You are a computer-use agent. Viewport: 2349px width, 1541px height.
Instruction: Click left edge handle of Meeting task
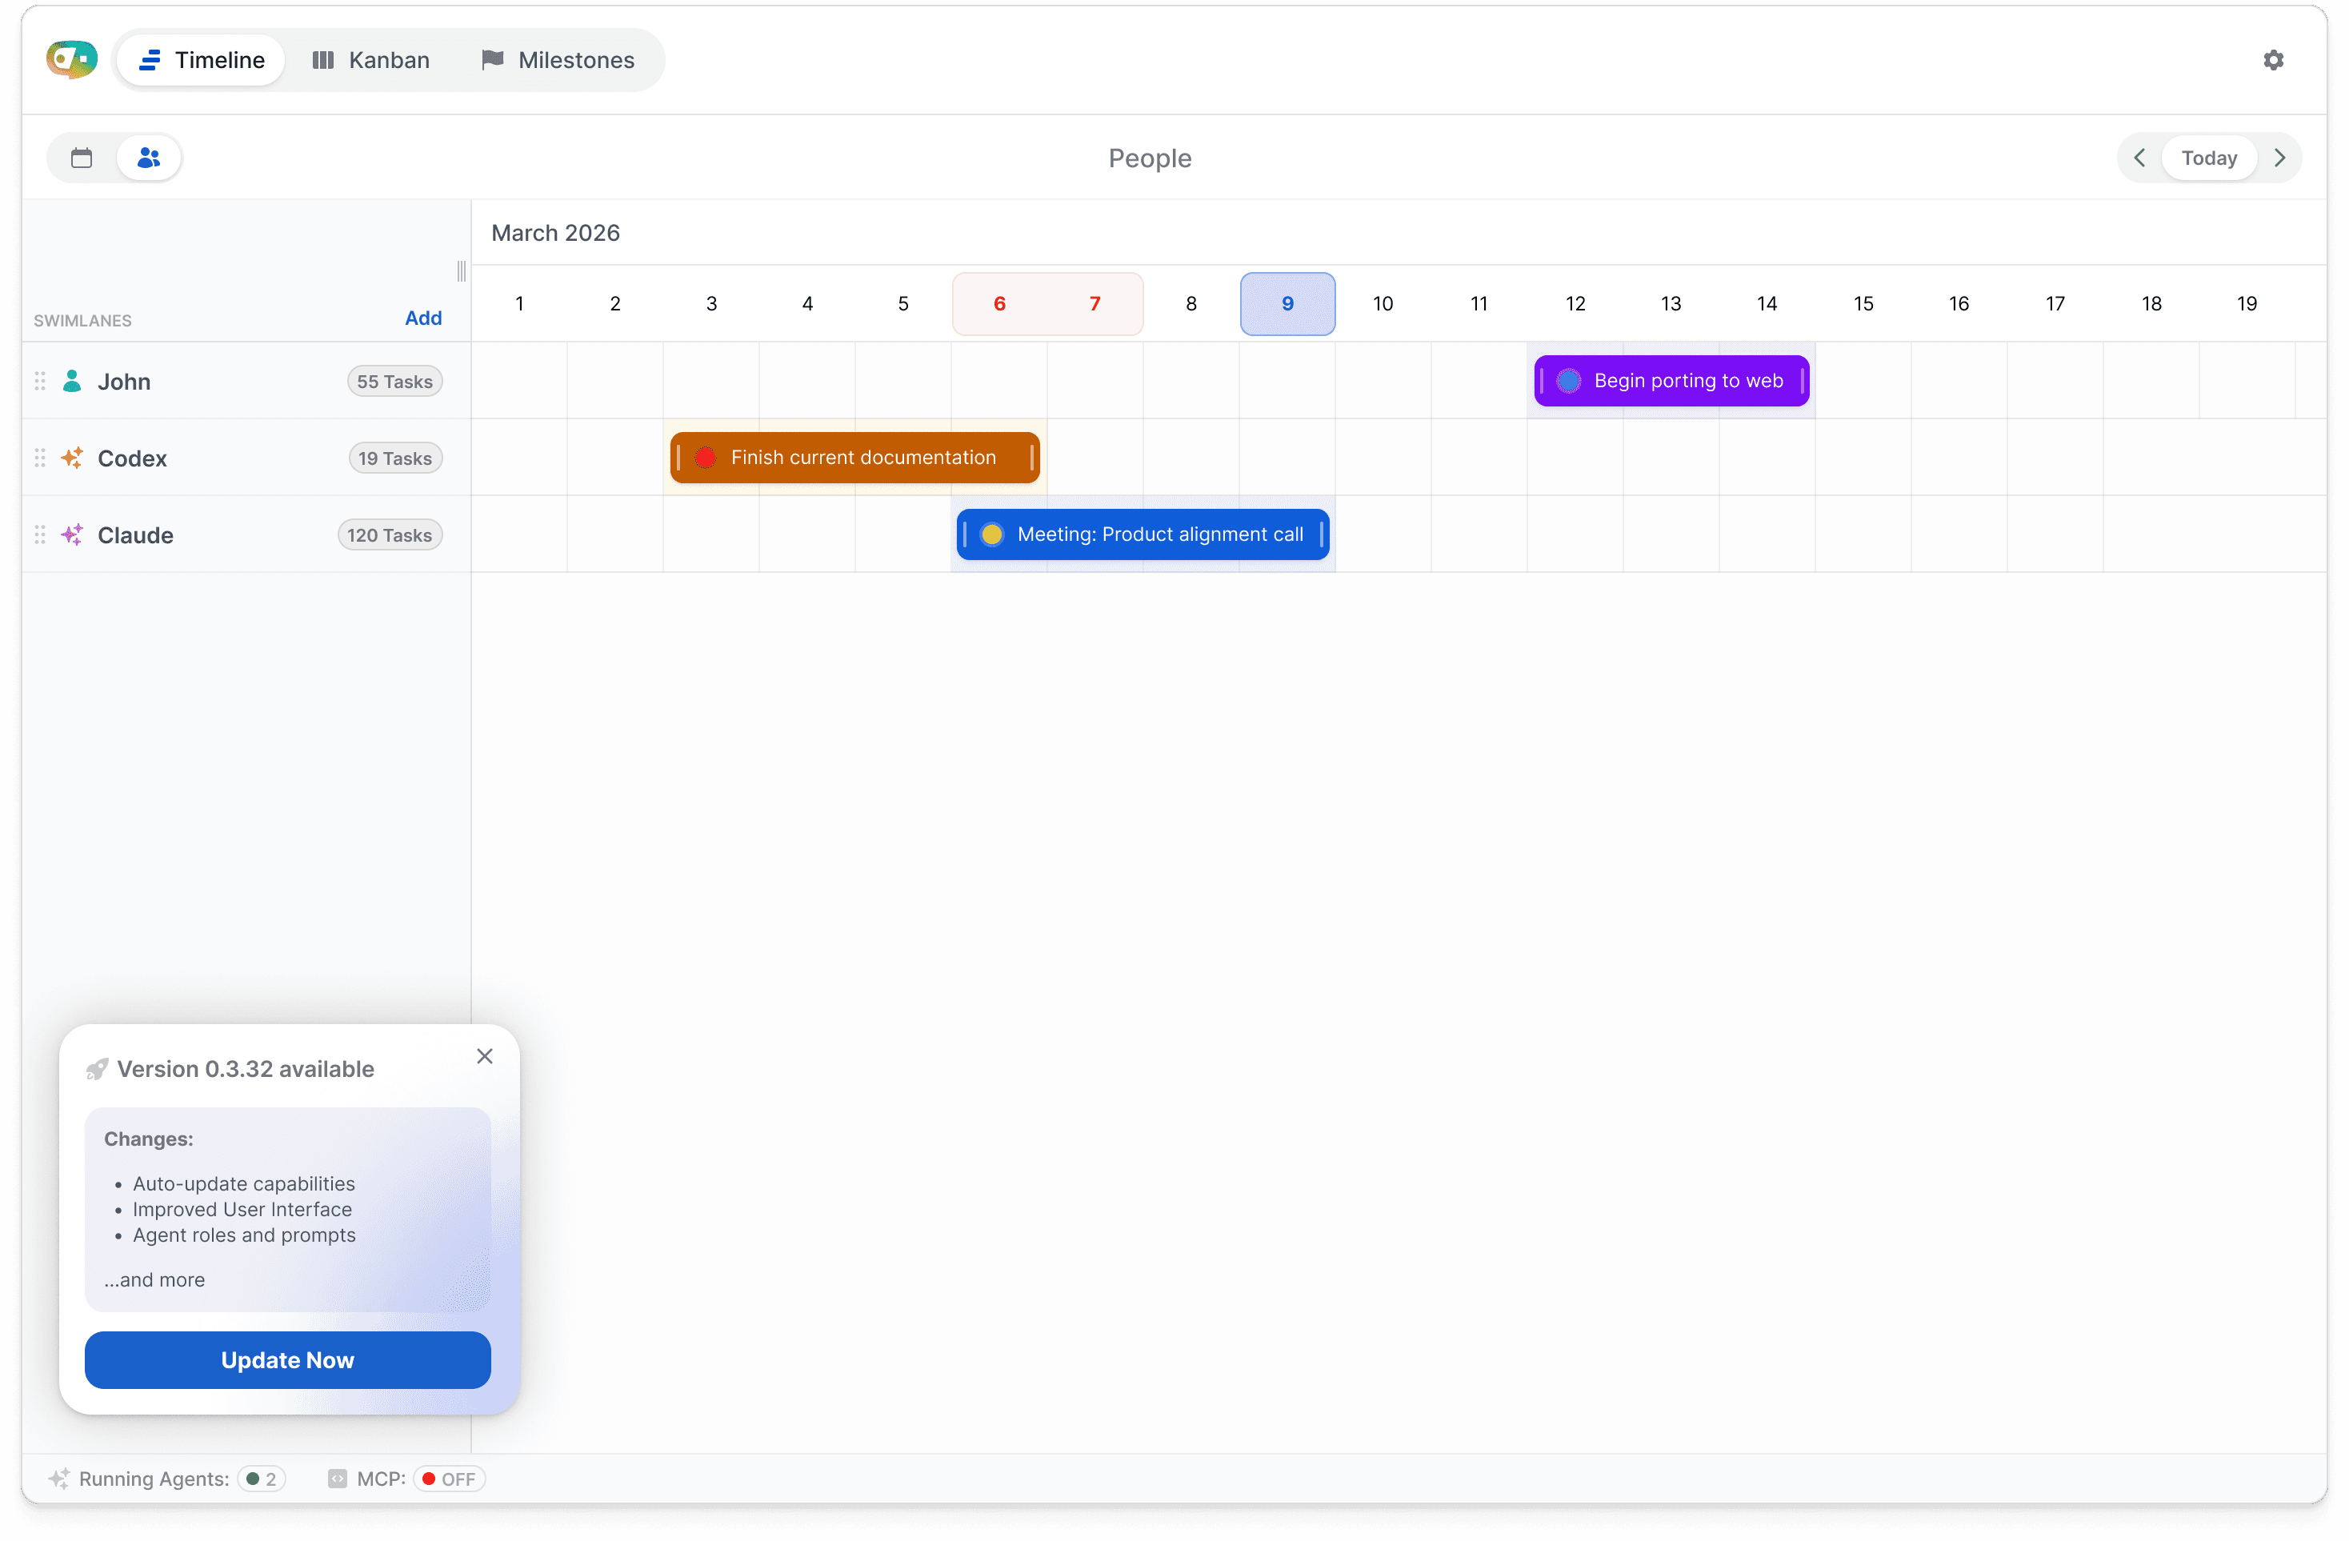(x=964, y=535)
